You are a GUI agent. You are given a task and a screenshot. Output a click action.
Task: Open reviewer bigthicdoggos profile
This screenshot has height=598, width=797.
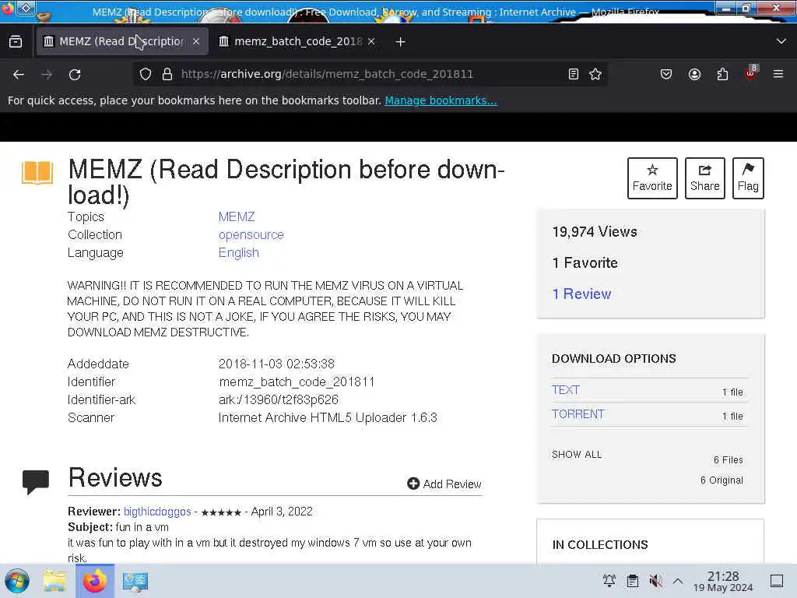click(157, 512)
